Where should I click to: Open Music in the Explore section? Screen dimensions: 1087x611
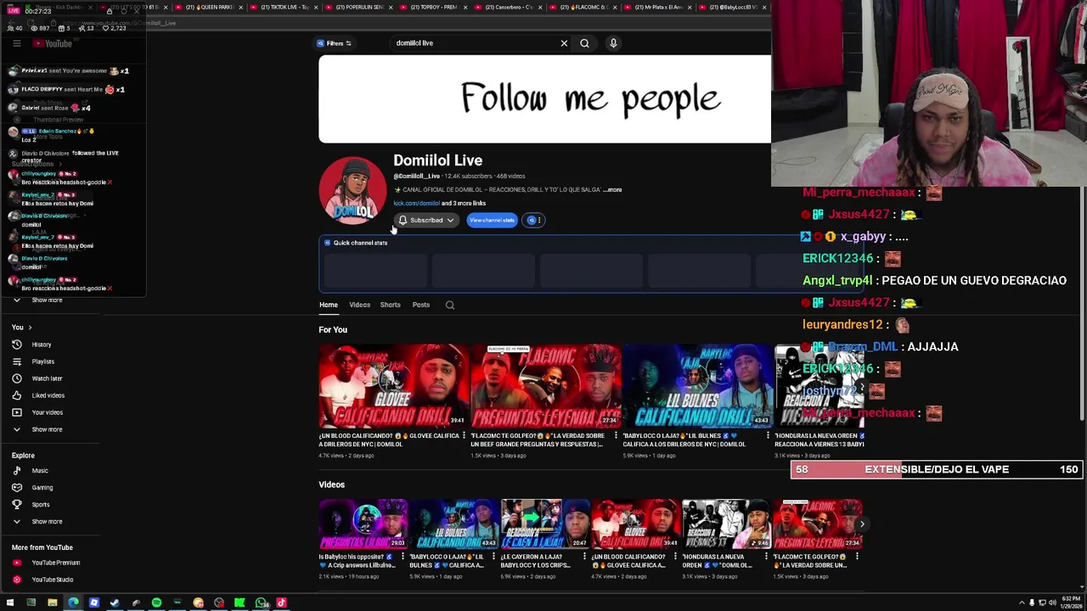(40, 471)
